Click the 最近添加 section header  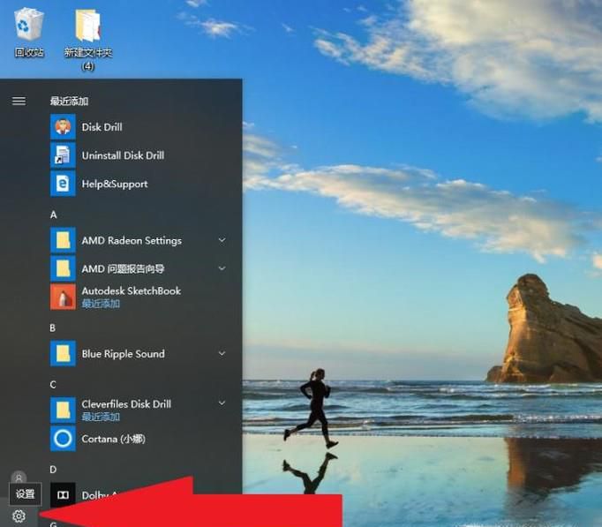point(69,102)
